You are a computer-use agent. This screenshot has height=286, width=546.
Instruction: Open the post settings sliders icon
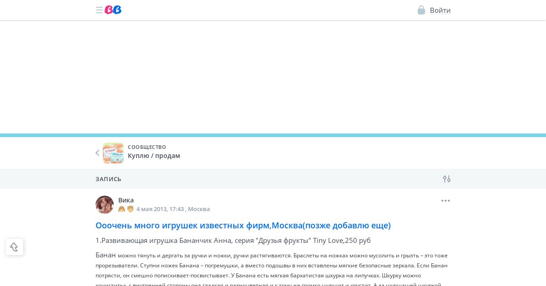pos(447,179)
